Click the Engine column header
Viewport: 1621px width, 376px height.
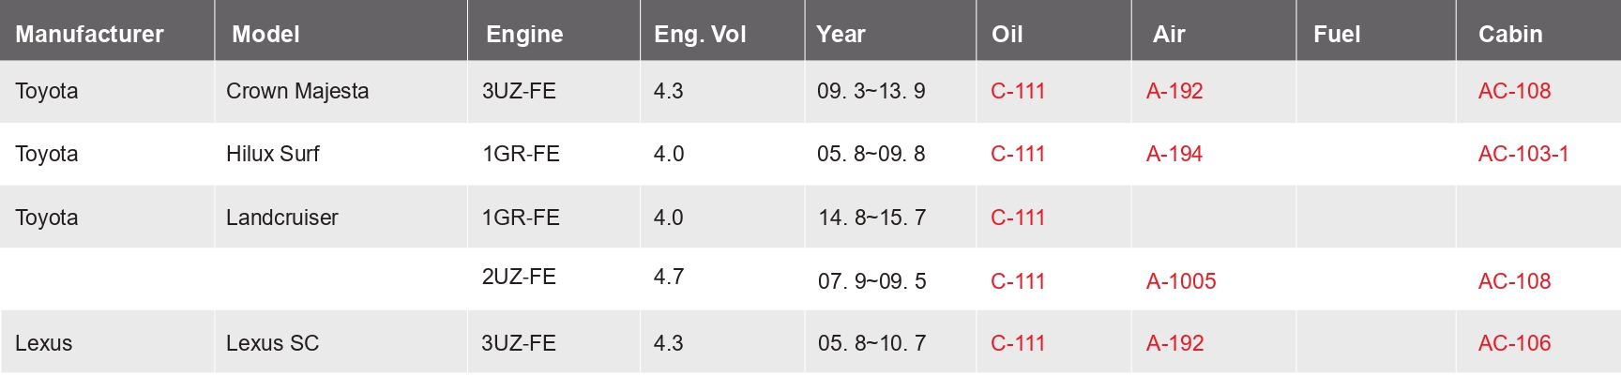point(524,34)
